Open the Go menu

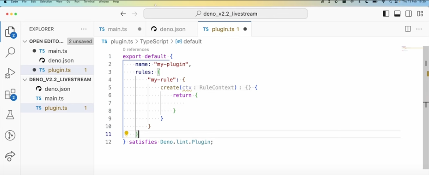point(68,2)
